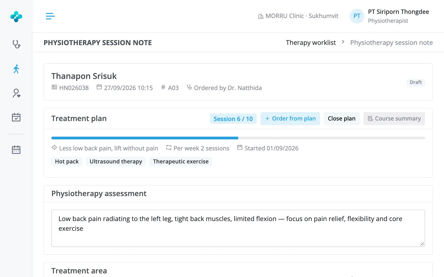The height and width of the screenshot is (277, 444).
Task: Click the stethoscope icon beside Ordered by
Action: [189, 87]
